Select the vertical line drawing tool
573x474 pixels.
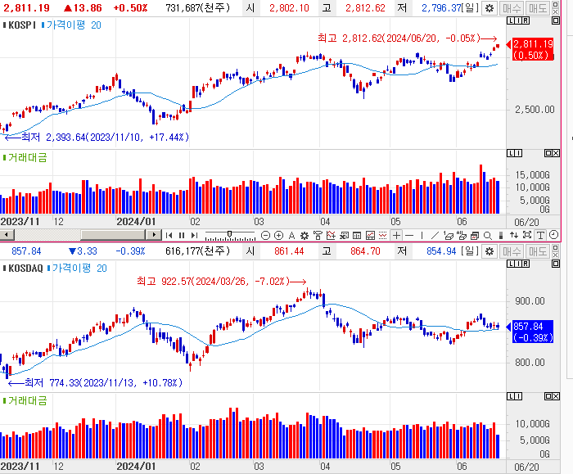(422, 235)
